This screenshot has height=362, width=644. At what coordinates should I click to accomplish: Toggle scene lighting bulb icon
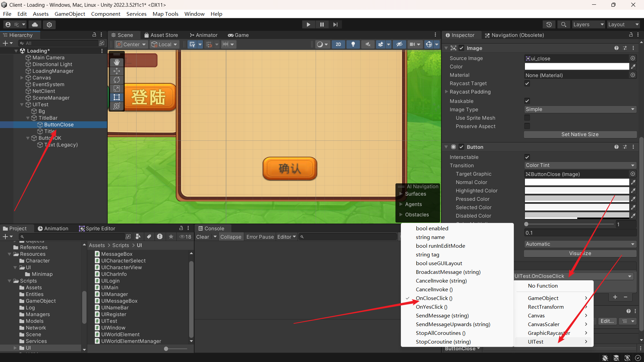[353, 44]
